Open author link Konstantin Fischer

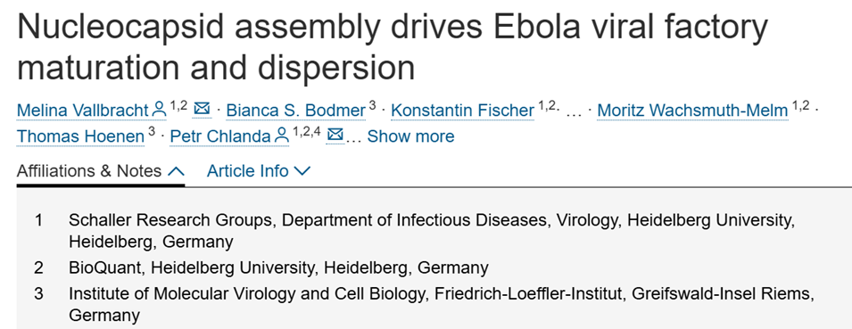coord(462,111)
